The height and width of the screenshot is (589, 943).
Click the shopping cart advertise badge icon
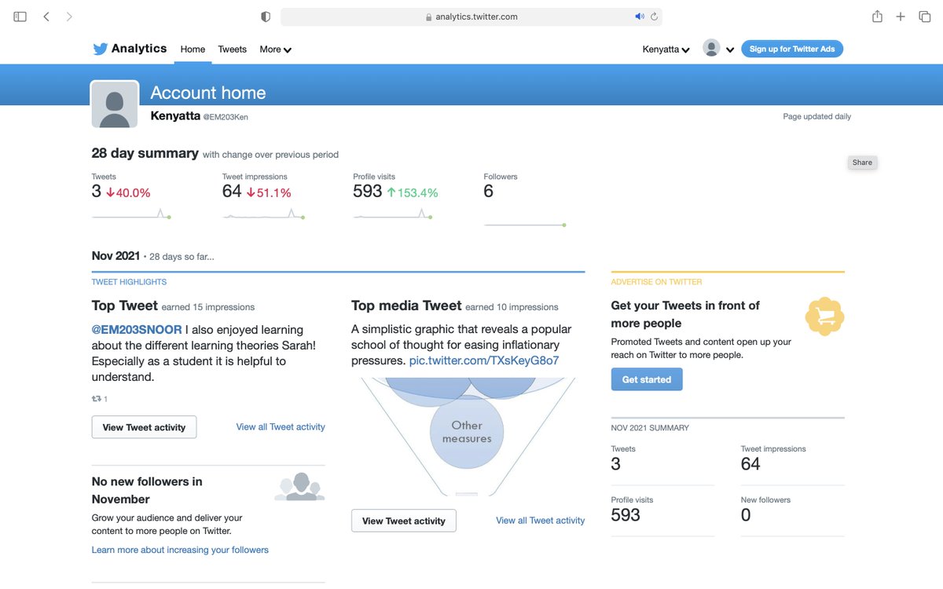click(x=825, y=316)
